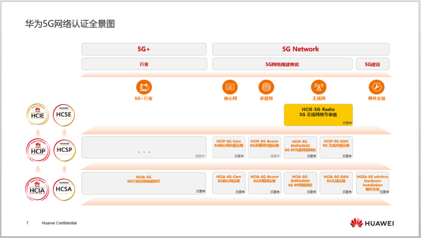
Task: Select the HCIA-5G-Core card
Action: pos(229,183)
